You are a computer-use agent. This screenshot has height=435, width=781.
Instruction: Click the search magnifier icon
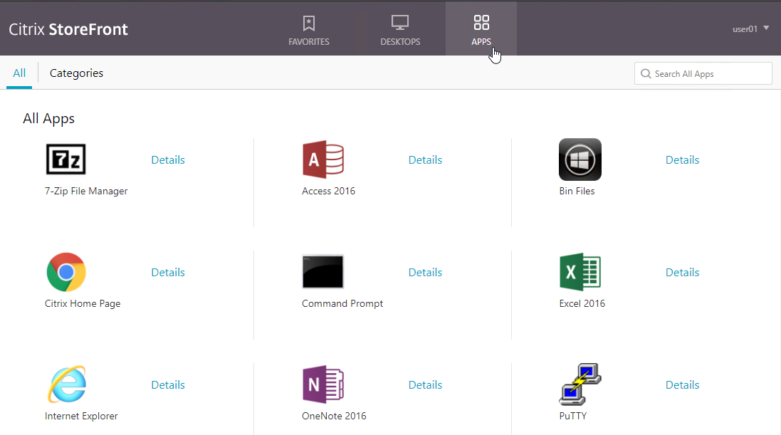click(646, 74)
